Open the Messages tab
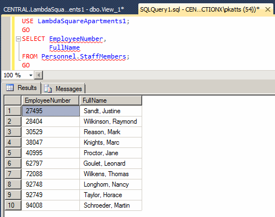 63,89
